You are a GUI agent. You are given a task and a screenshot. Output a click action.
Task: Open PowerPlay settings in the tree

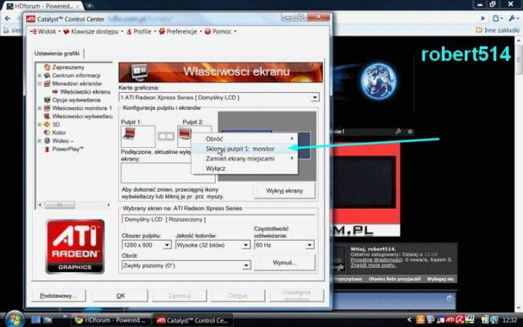(x=67, y=149)
